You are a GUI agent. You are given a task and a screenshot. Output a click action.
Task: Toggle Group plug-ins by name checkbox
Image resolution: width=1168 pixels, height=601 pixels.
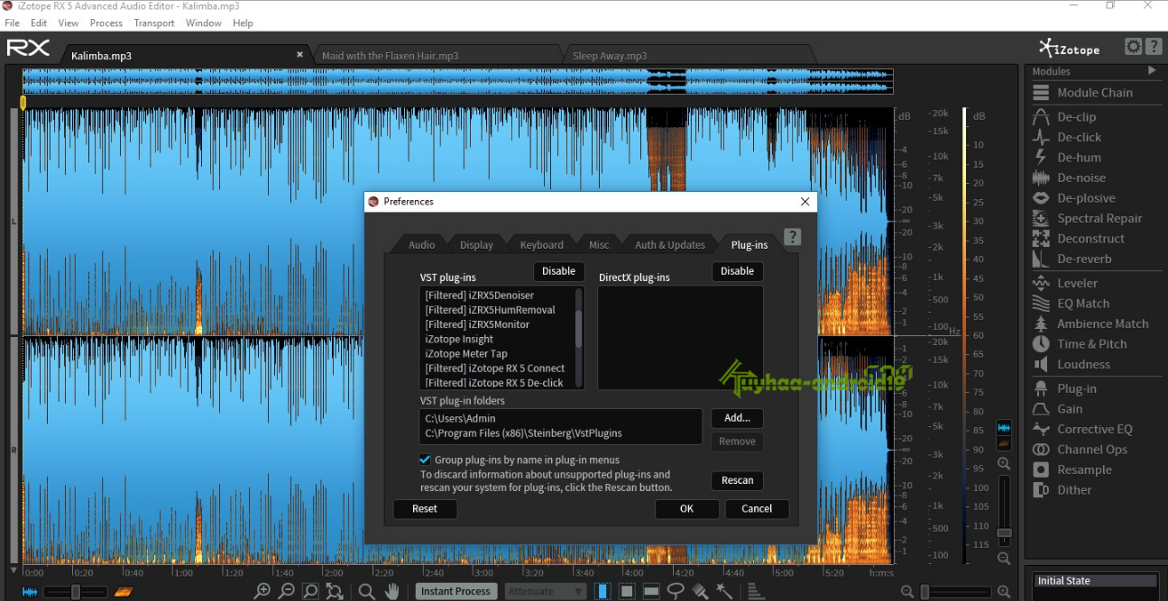426,460
